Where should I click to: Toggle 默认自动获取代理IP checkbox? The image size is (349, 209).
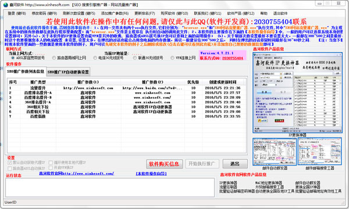(26, 163)
